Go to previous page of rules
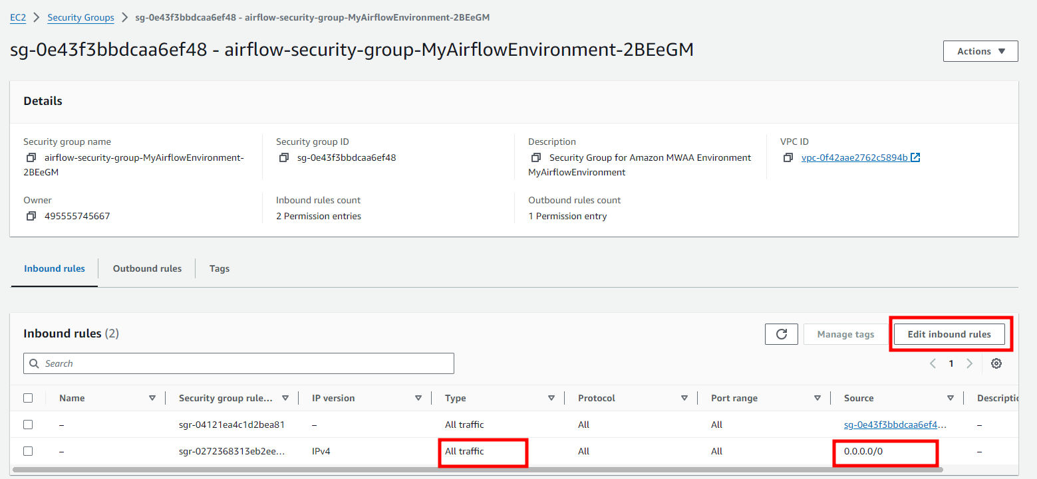Image resolution: width=1037 pixels, height=479 pixels. tap(933, 363)
